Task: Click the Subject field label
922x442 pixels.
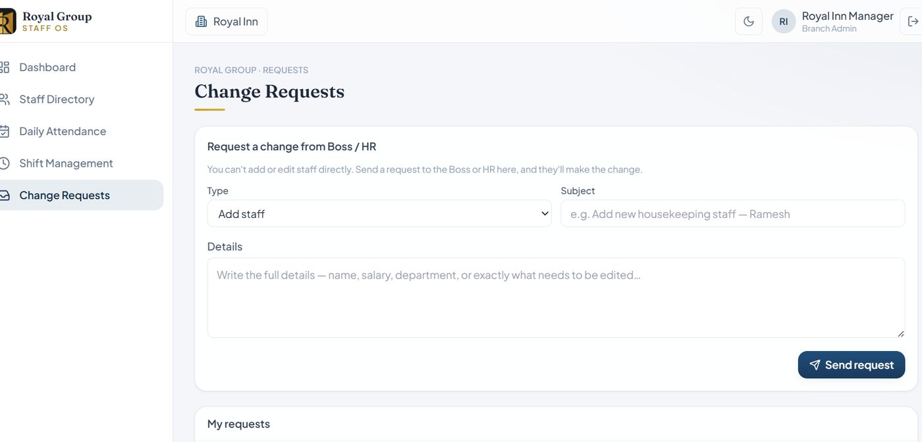Action: 578,191
